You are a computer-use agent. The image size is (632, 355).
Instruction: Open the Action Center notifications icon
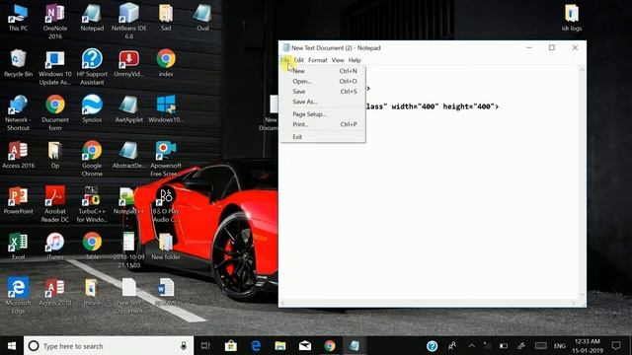(x=616, y=346)
